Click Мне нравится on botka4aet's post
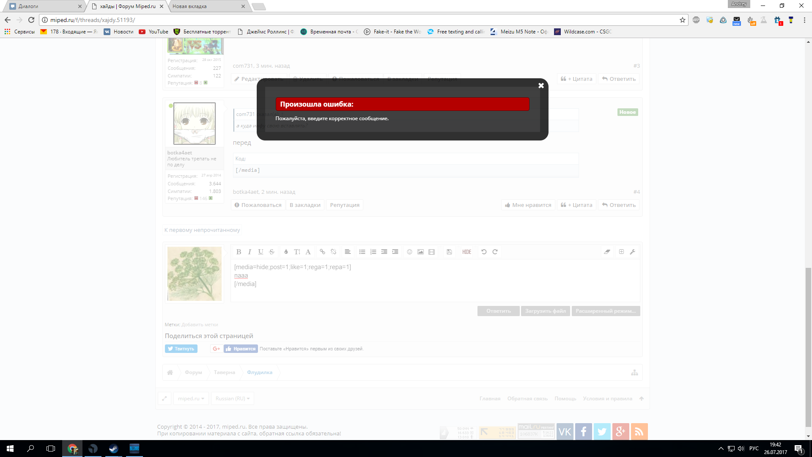This screenshot has width=812, height=457. coord(528,205)
